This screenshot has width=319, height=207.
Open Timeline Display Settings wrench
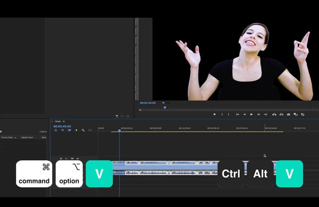point(83,130)
